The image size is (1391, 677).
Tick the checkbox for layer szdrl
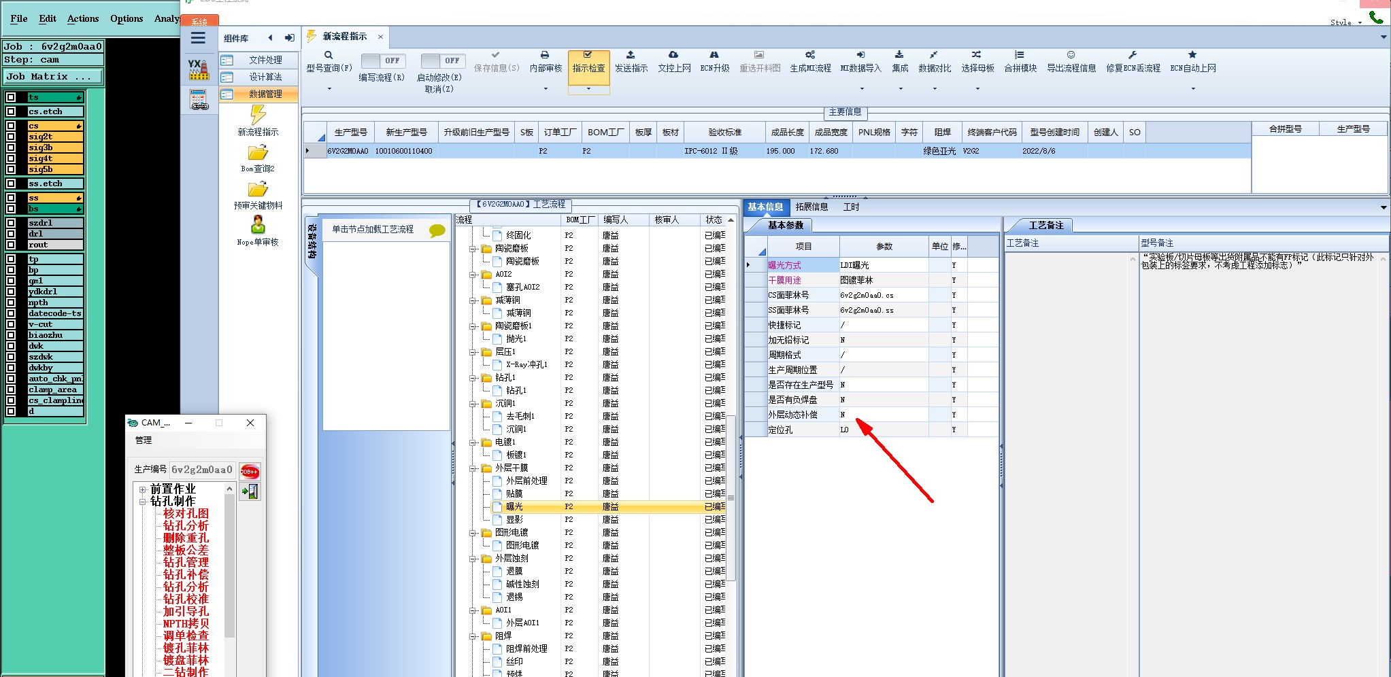coord(11,223)
